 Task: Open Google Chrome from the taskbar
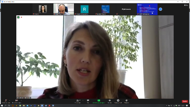[38, 106]
